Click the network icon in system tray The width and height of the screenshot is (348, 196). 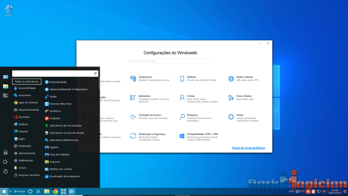coord(319,191)
